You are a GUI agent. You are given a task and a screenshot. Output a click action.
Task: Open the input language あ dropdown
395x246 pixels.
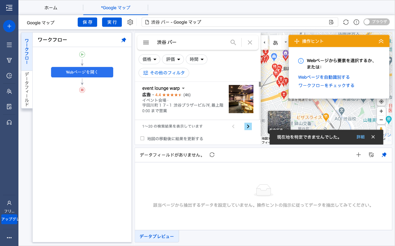pyautogui.click(x=285, y=42)
